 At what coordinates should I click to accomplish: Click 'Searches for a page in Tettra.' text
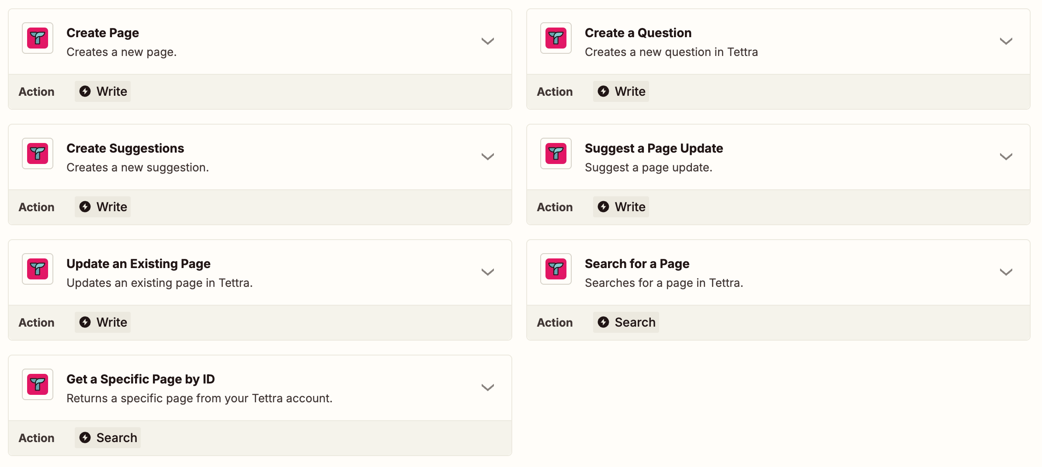pyautogui.click(x=664, y=283)
